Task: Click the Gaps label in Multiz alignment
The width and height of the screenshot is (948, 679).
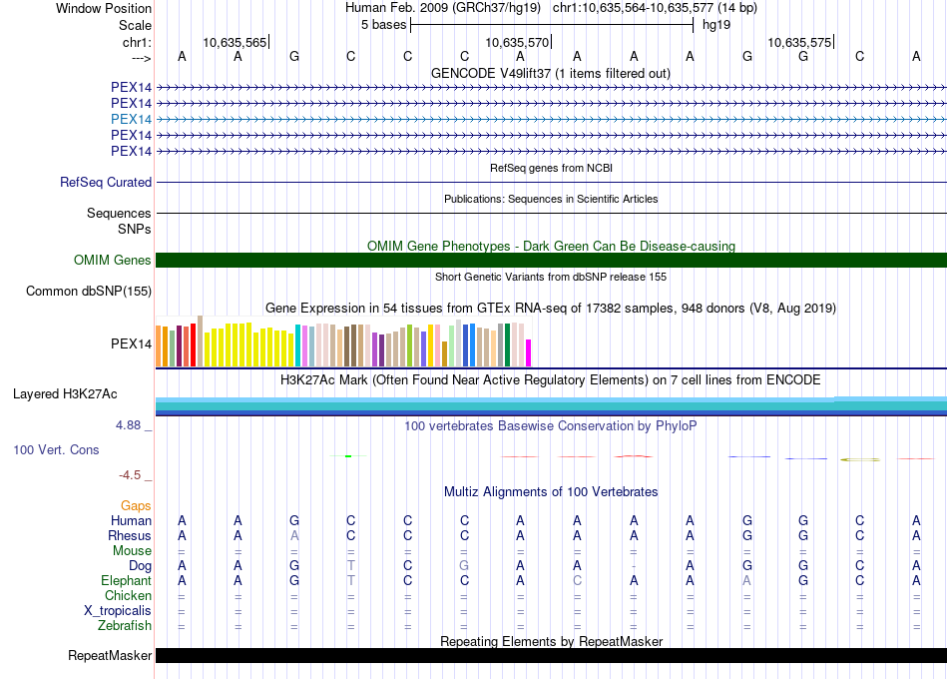Action: pos(136,506)
